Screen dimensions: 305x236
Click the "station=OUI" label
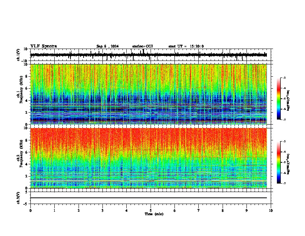[x=142, y=46]
